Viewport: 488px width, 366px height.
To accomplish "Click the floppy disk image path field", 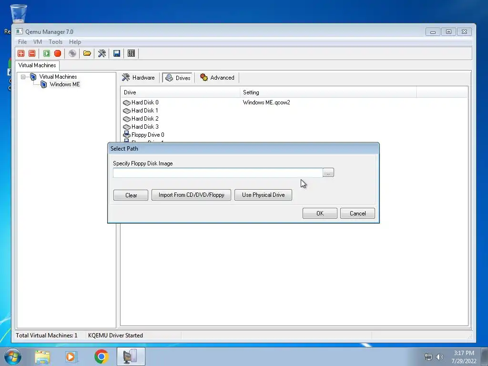I will point(218,173).
